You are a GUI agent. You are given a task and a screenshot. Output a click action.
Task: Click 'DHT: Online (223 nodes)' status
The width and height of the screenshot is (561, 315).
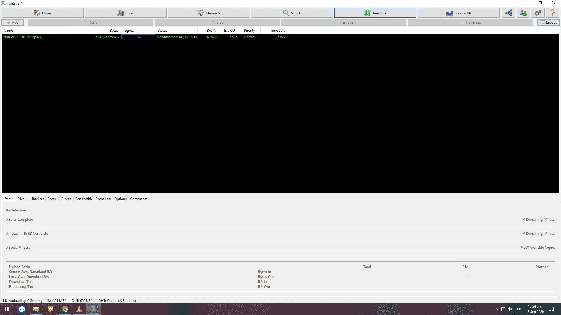pyautogui.click(x=117, y=301)
